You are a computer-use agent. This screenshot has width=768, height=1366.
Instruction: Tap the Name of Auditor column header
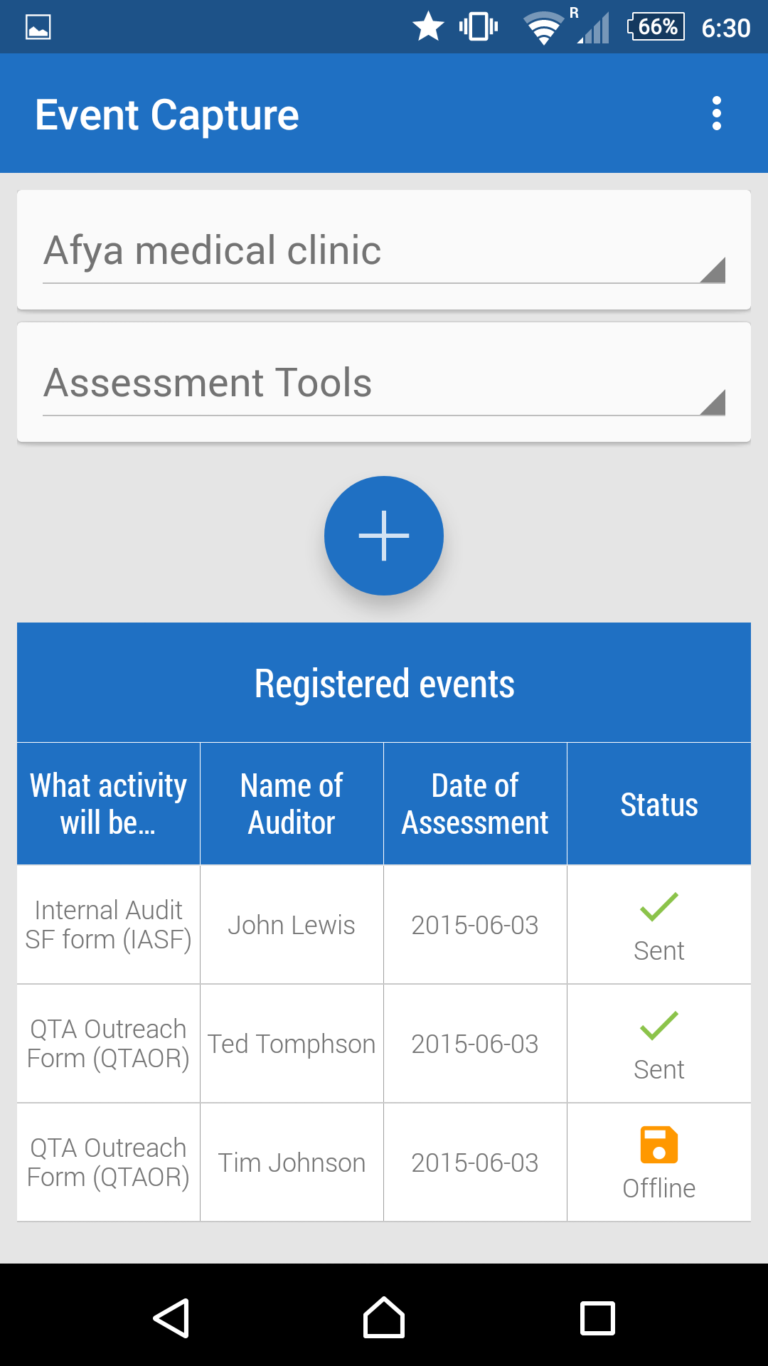point(292,805)
